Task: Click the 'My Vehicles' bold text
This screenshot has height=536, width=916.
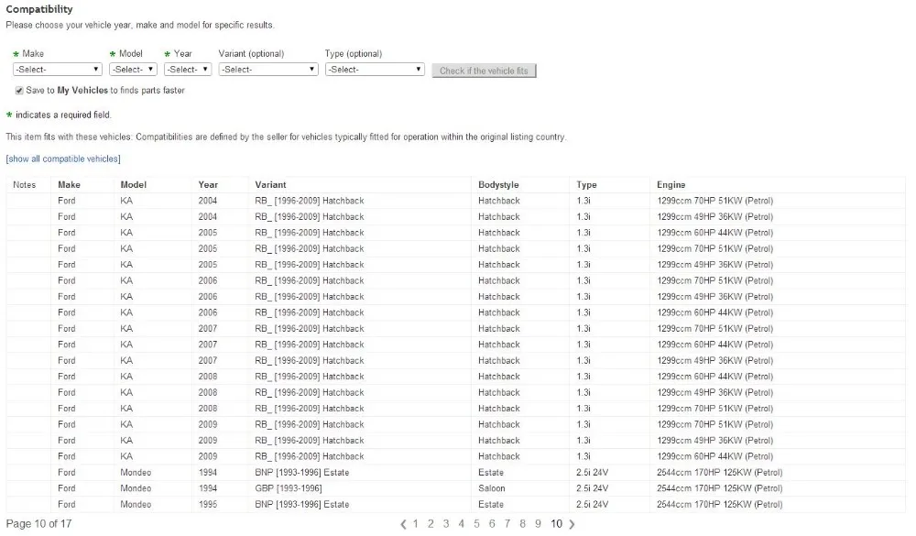Action: pyautogui.click(x=82, y=91)
